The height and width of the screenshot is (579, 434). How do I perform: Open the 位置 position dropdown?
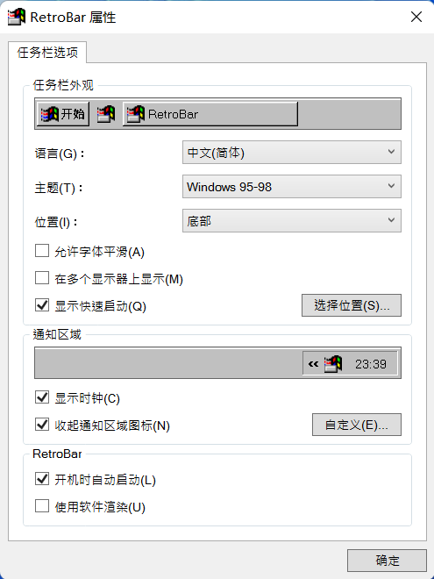[292, 221]
